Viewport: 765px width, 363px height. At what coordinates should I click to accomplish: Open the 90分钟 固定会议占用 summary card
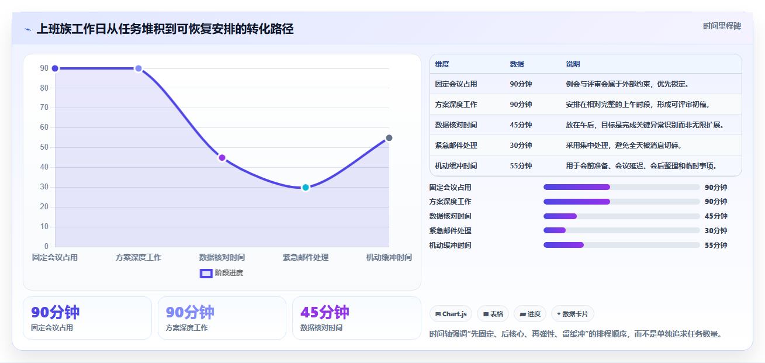coord(87,318)
